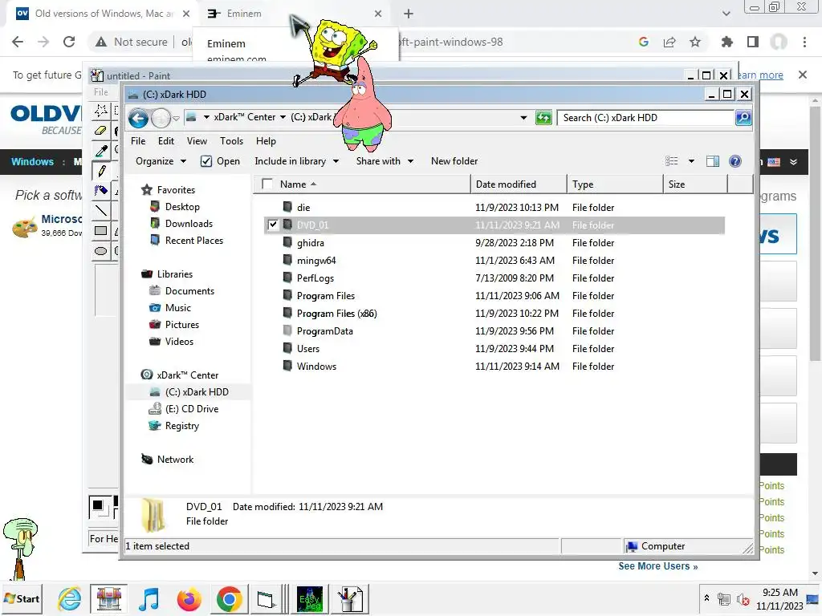Select the pencil tool in Paint

[100, 171]
